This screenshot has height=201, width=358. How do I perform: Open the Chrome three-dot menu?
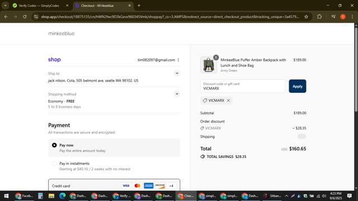coord(352,17)
